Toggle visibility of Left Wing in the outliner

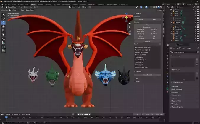(195, 29)
